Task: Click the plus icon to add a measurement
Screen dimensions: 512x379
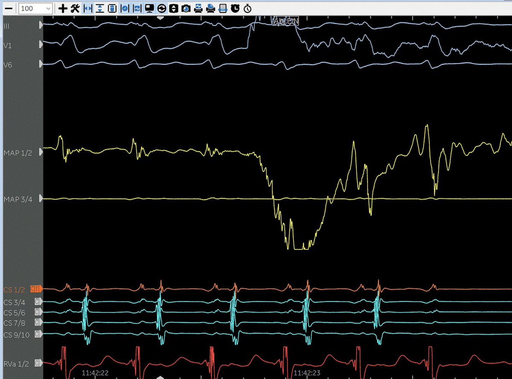Action: (x=62, y=8)
